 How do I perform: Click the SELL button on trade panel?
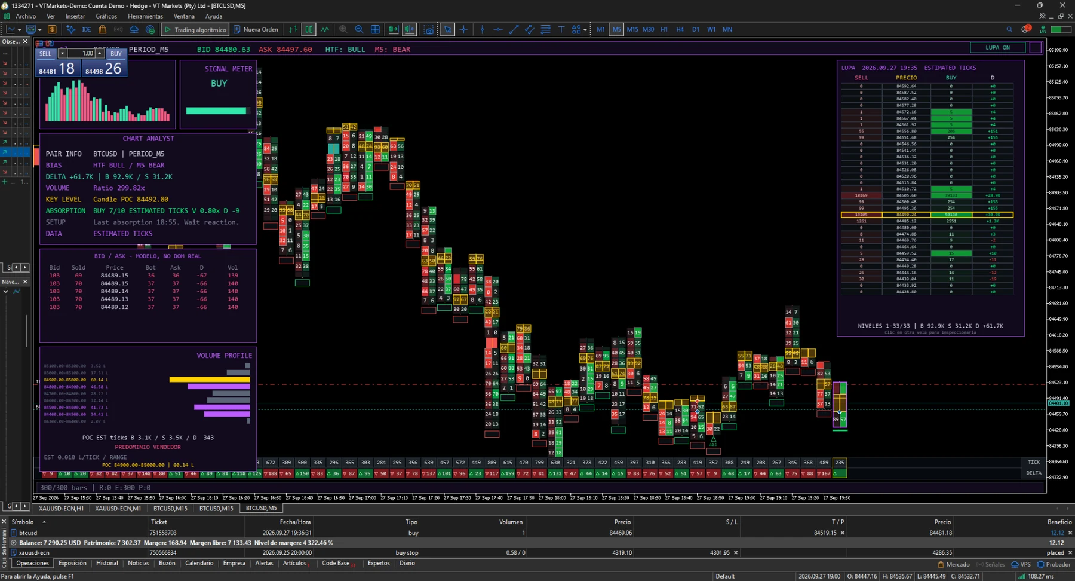pos(45,53)
